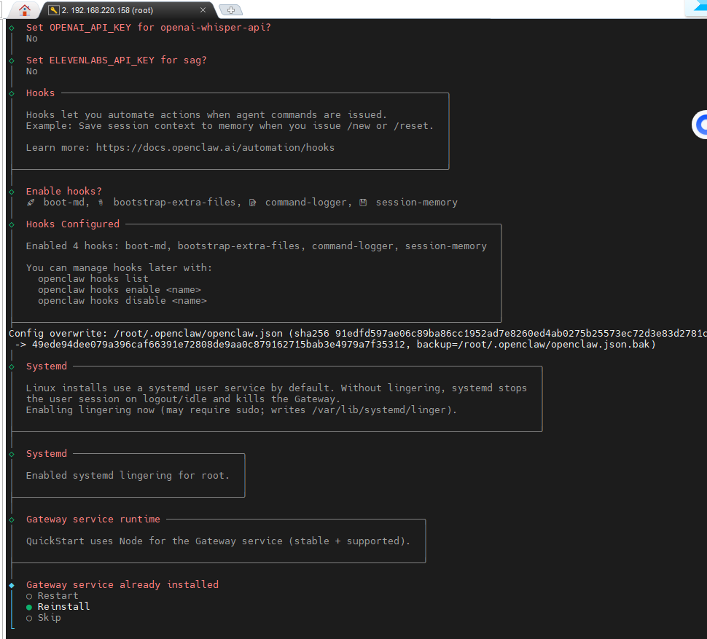The image size is (707, 639).
Task: Click 'You can manage hooks later with:' text
Action: point(119,267)
